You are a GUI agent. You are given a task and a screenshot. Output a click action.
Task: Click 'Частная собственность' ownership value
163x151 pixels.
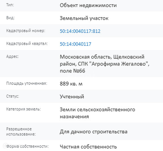pos(88,147)
